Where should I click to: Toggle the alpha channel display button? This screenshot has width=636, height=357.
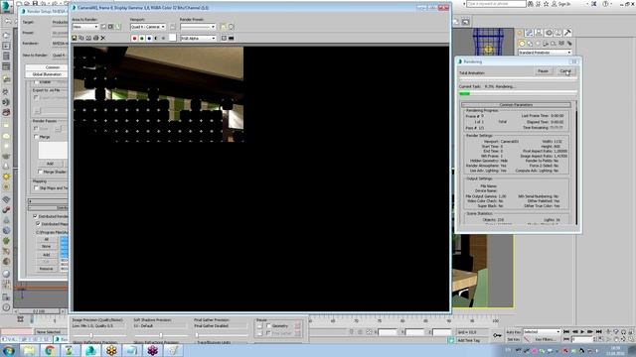[x=157, y=38]
